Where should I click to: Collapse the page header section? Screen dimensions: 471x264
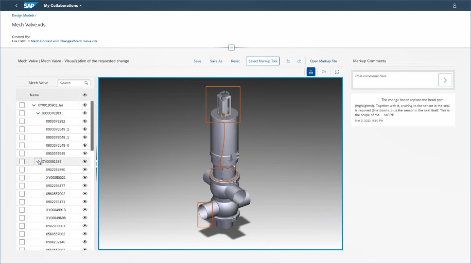pyautogui.click(x=231, y=47)
